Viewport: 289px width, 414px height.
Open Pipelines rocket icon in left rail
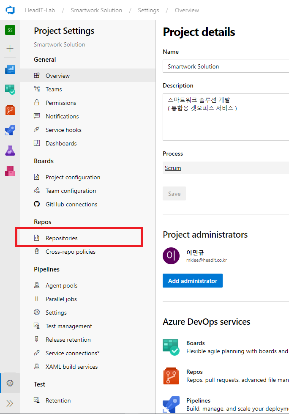[x=10, y=130]
